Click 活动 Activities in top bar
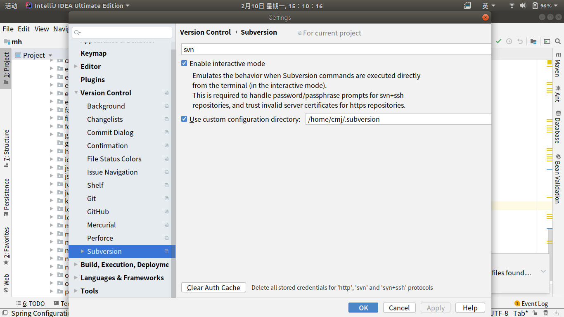 [x=11, y=6]
